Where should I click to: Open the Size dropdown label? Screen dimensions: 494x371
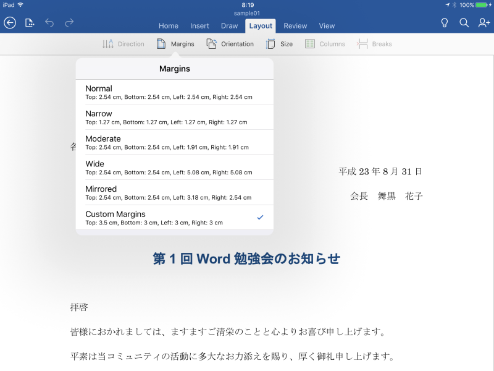(287, 44)
